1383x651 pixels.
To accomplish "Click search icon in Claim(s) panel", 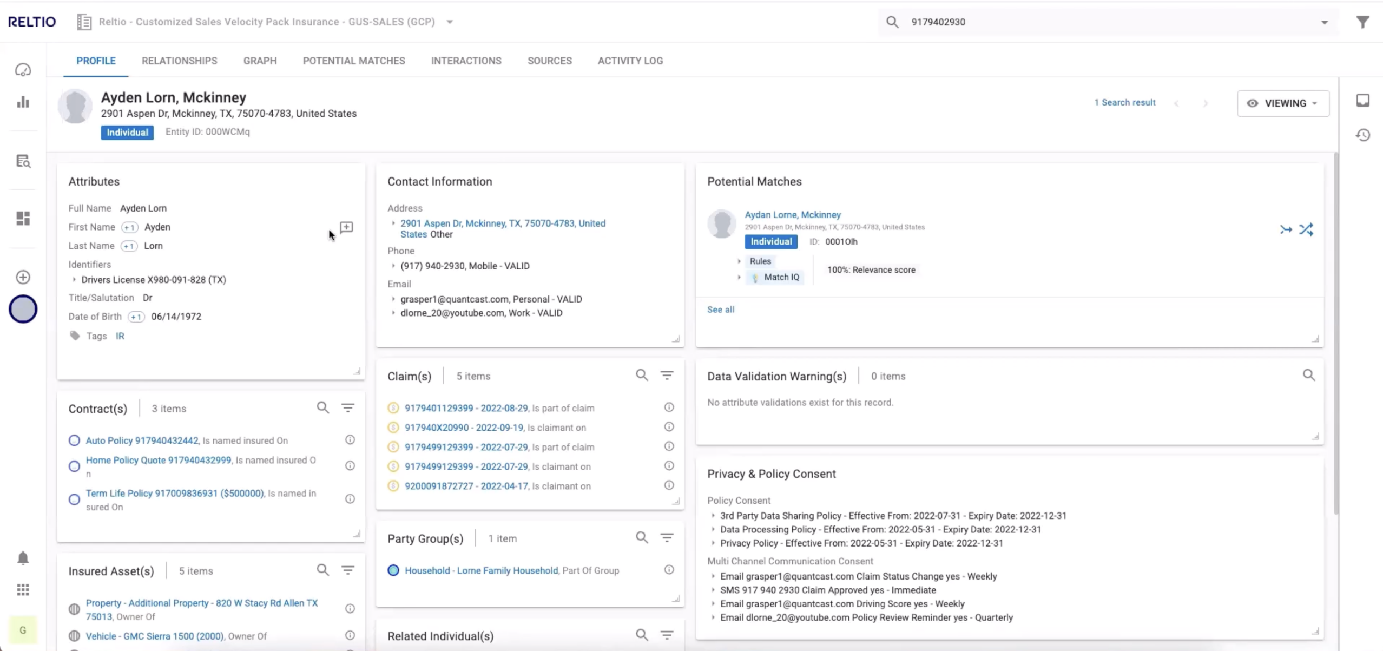I will [x=642, y=375].
